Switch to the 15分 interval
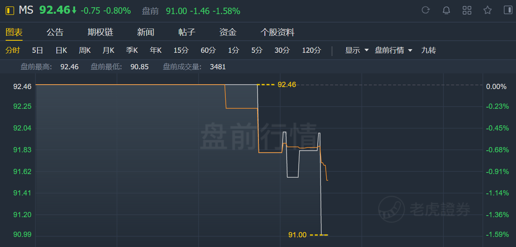The height and width of the screenshot is (247, 516). point(181,50)
